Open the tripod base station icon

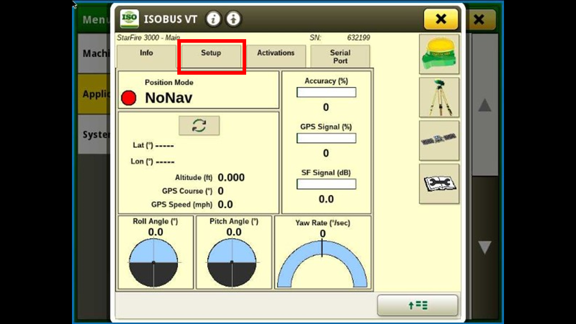pos(439,97)
